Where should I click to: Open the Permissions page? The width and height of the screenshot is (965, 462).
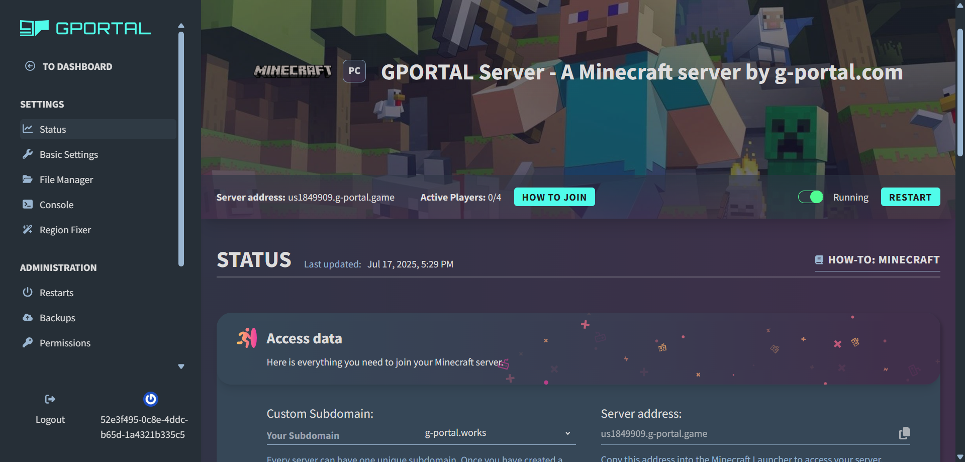pyautogui.click(x=65, y=343)
